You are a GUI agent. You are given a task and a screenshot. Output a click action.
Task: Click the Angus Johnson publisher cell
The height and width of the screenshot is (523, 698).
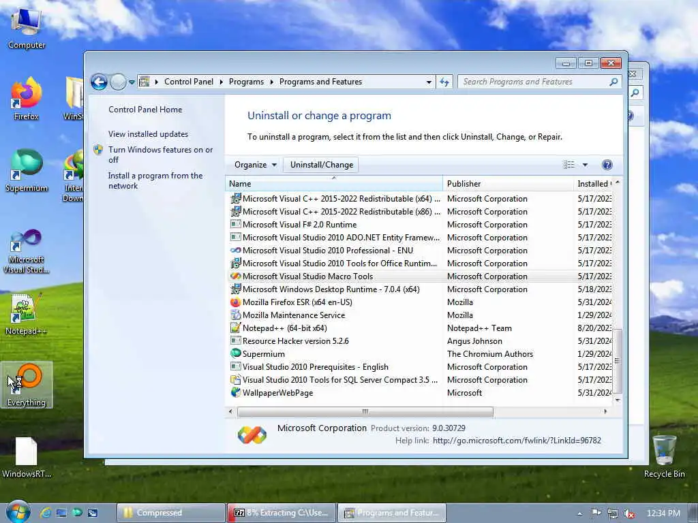click(x=474, y=340)
